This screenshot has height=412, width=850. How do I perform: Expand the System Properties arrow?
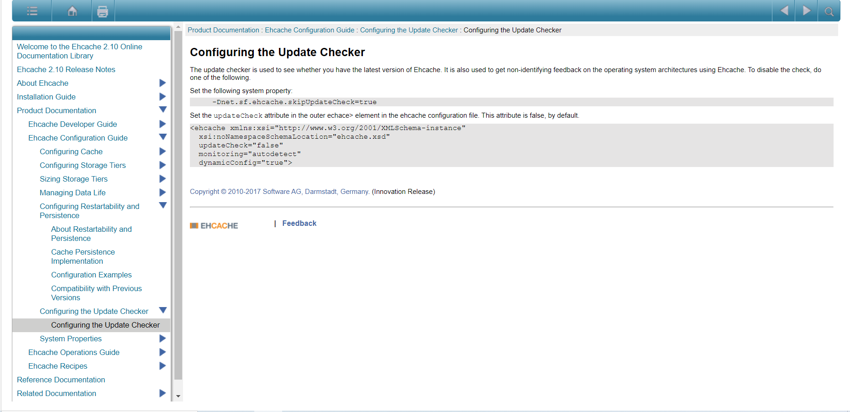point(163,339)
